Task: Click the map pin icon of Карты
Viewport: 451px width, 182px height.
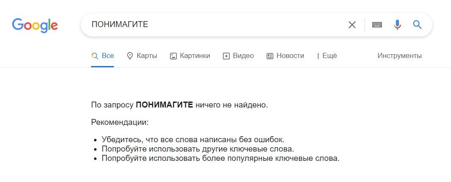Action: click(130, 56)
